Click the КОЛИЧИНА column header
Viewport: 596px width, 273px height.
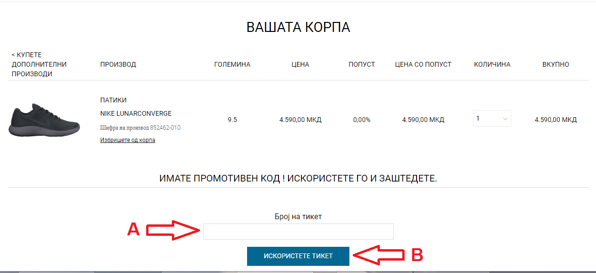click(492, 64)
